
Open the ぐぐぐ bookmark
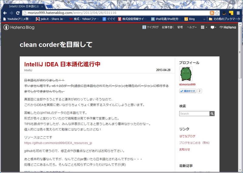tap(109, 19)
